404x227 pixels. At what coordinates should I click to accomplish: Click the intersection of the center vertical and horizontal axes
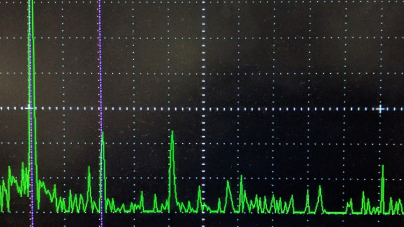tap(204, 108)
